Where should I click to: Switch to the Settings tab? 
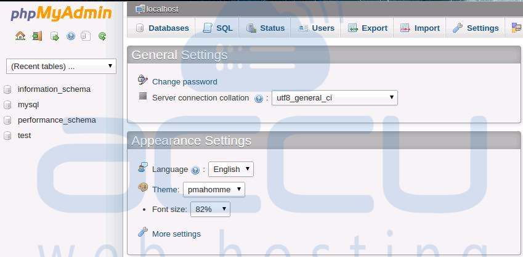point(476,28)
